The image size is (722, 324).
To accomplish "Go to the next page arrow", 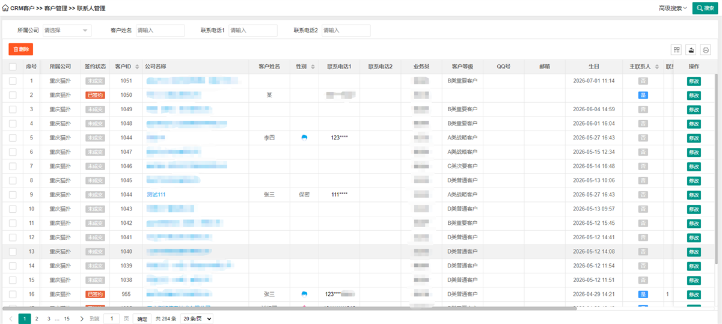I will click(82, 319).
